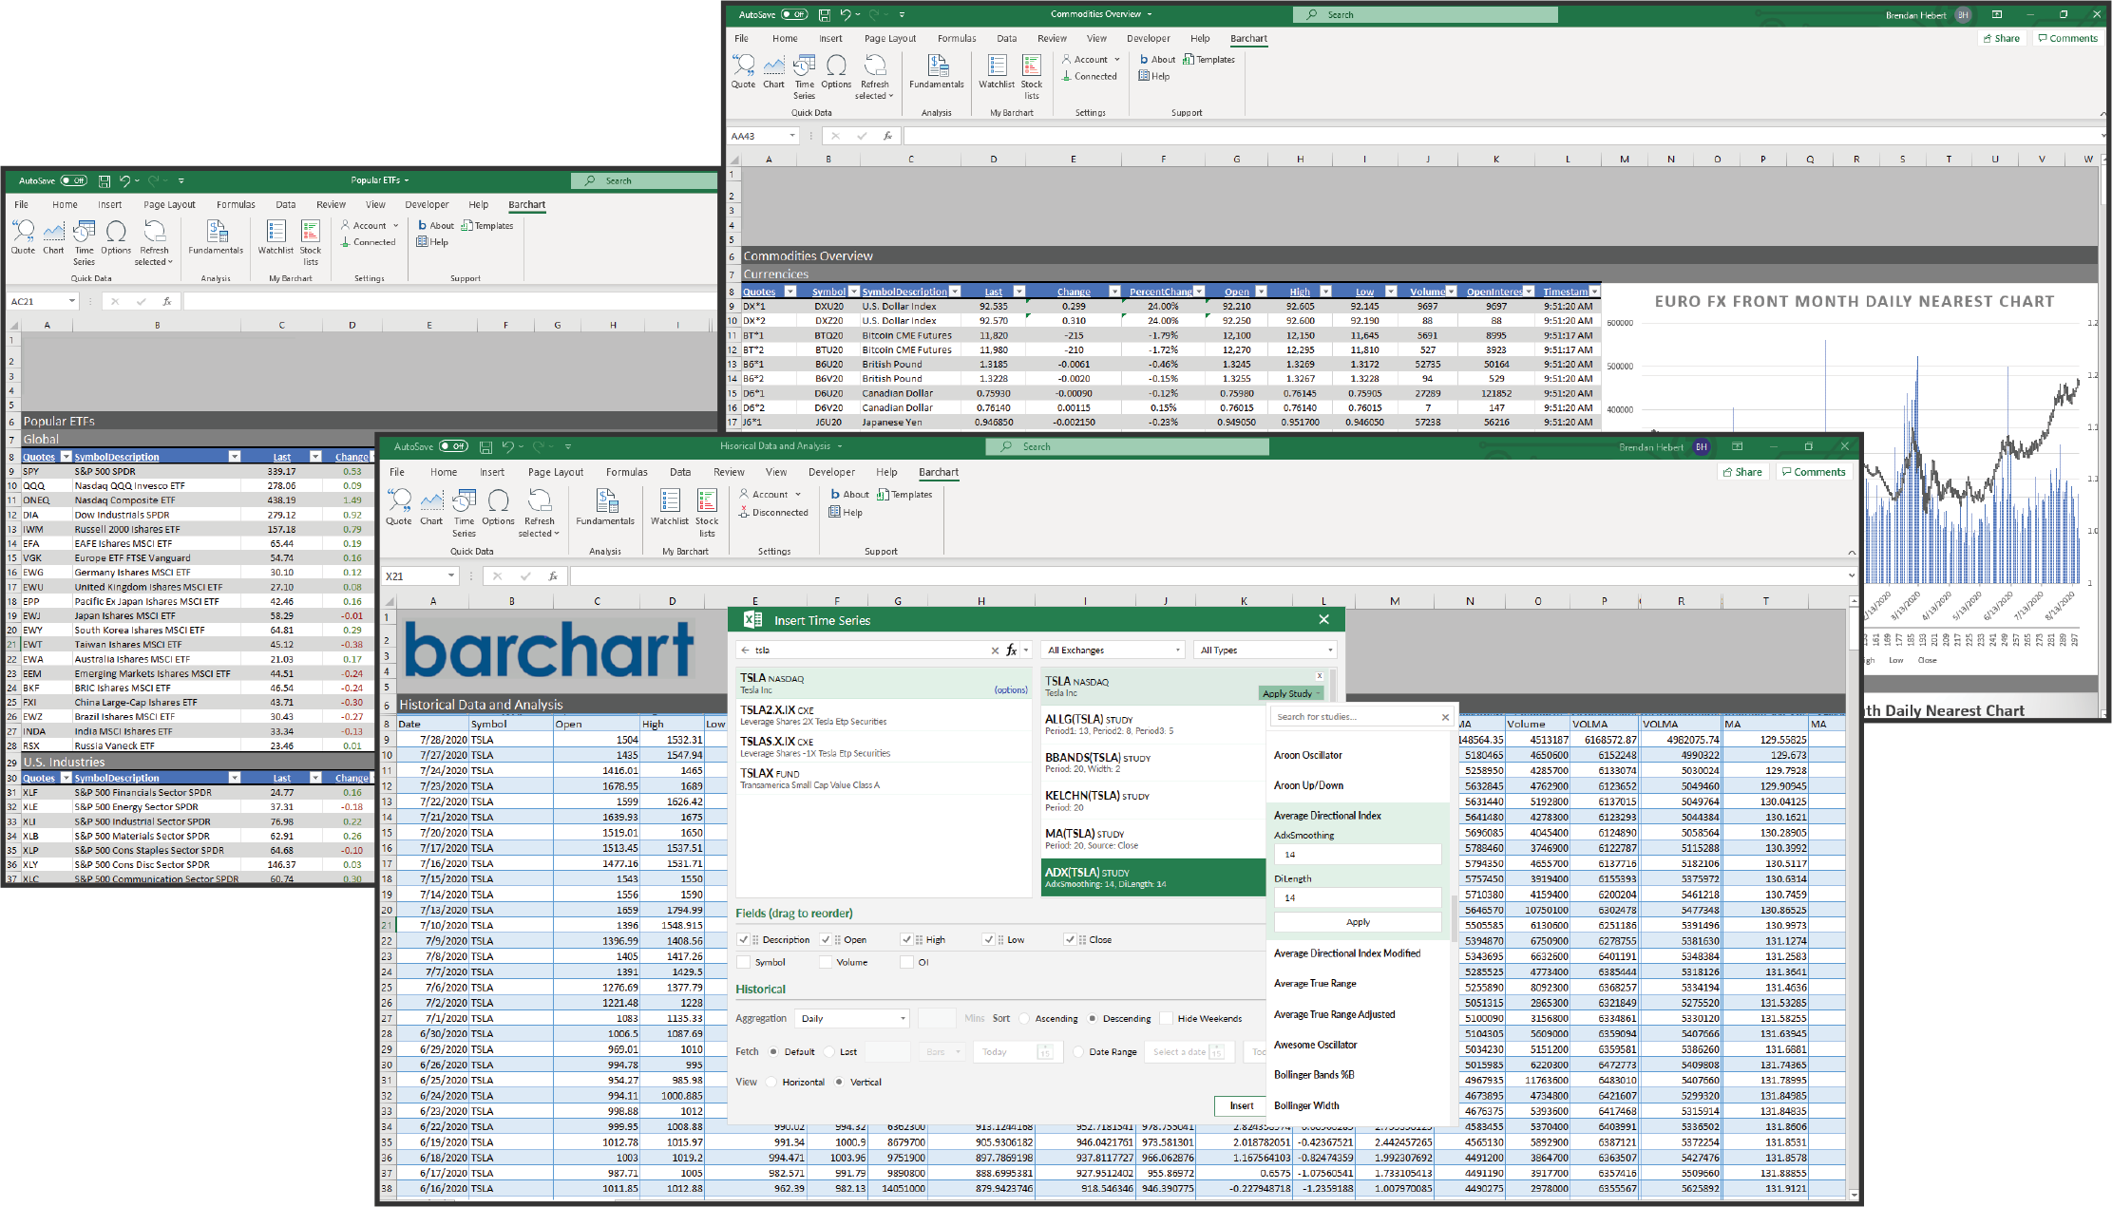Image resolution: width=2112 pixels, height=1207 pixels.
Task: Toggle AutoSave in Commodities Overview window
Action: click(x=794, y=14)
